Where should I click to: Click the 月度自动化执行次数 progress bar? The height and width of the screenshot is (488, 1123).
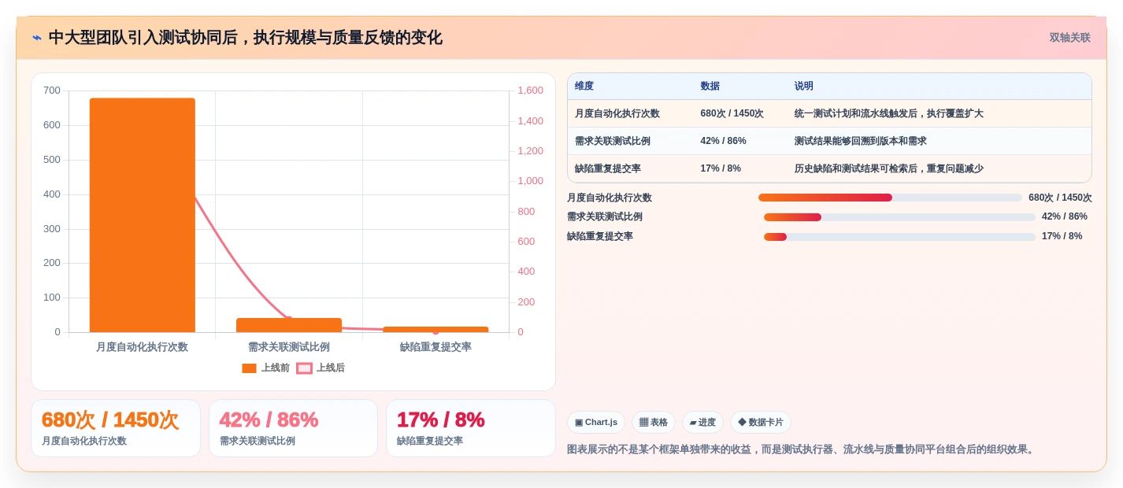(890, 198)
